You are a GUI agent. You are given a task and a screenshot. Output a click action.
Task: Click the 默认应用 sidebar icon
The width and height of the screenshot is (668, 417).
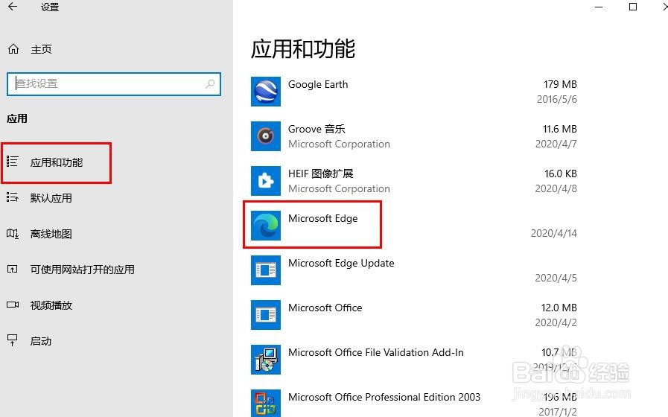coord(13,197)
